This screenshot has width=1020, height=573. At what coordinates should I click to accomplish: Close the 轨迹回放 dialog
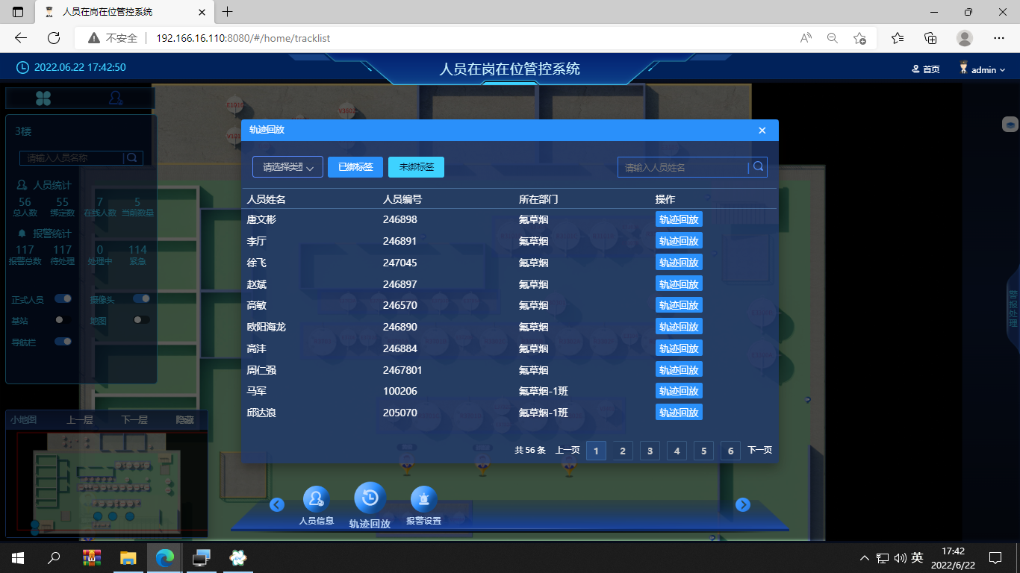tap(762, 131)
